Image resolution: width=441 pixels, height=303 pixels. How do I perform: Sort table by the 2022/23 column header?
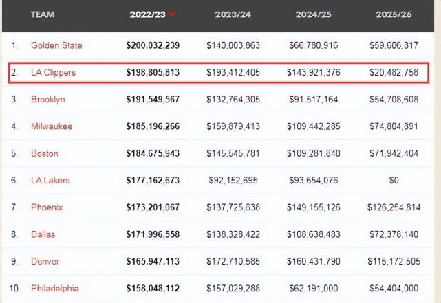pyautogui.click(x=147, y=14)
